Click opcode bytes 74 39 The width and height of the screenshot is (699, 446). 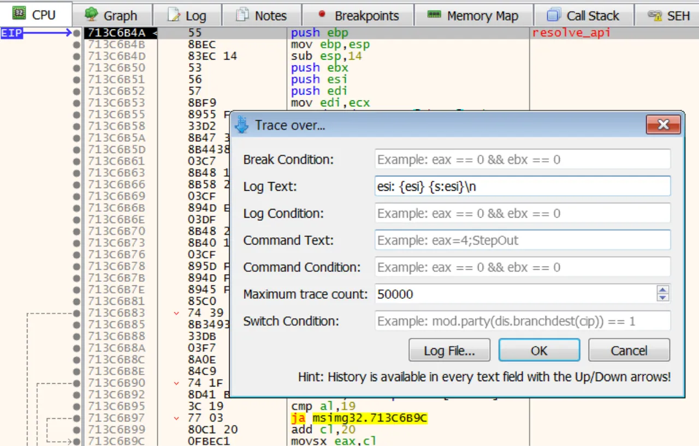pos(205,313)
